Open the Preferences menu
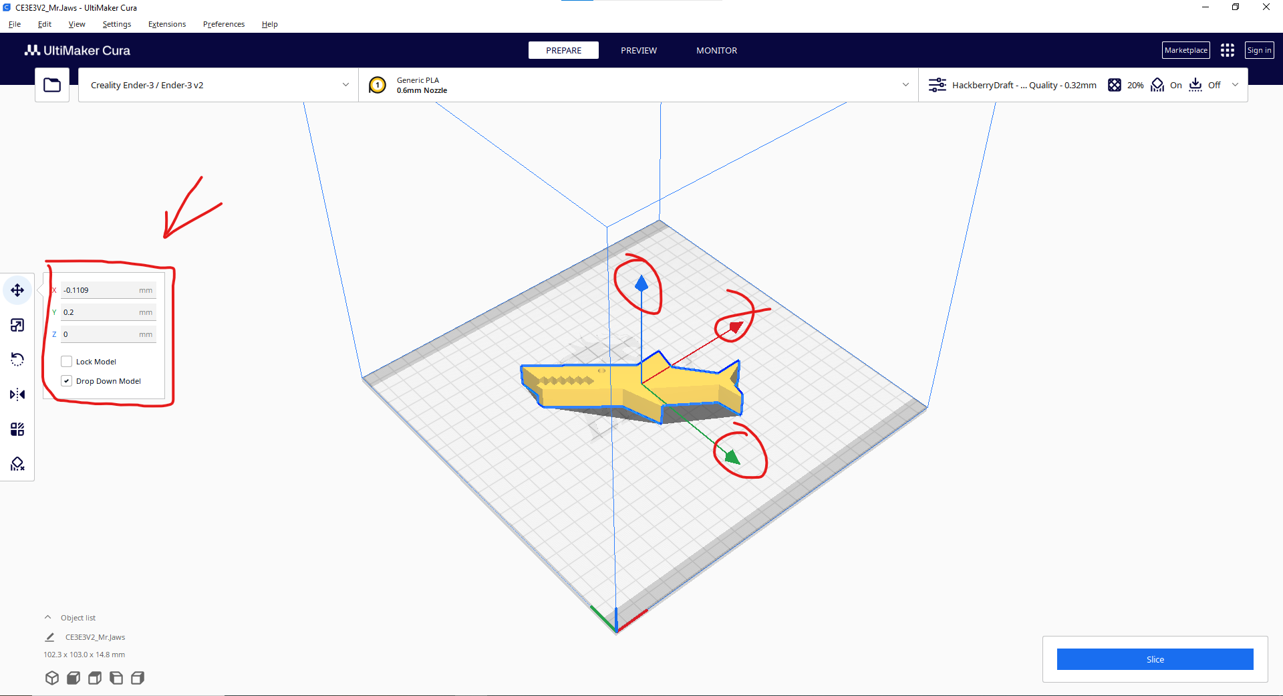1283x696 pixels. click(224, 24)
